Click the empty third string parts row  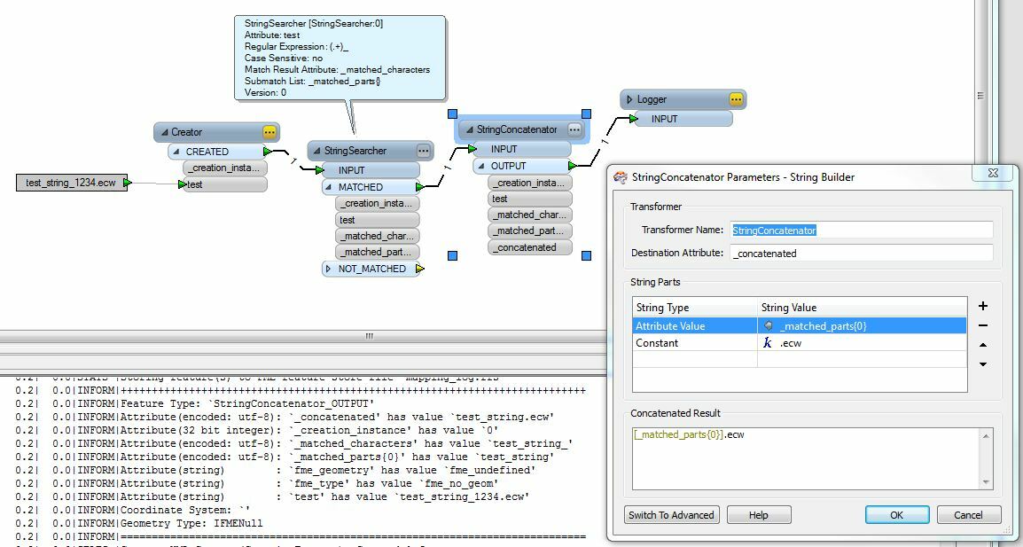click(x=800, y=359)
